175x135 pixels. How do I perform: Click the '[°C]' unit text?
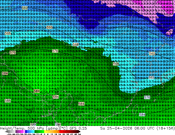point(63,128)
